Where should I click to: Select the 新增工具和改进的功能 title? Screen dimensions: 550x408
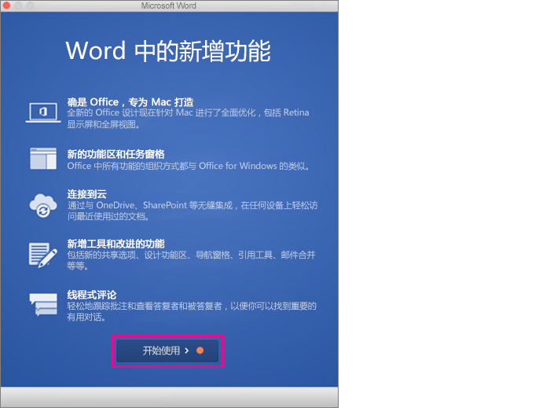tap(115, 244)
